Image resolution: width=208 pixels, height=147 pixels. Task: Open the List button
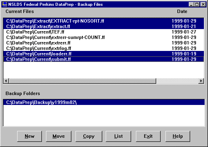[x=118, y=136]
